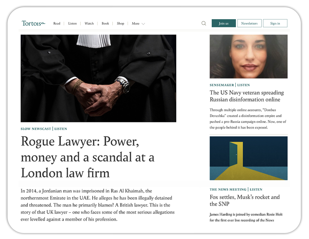Expand the More menu chevron

[143, 24]
